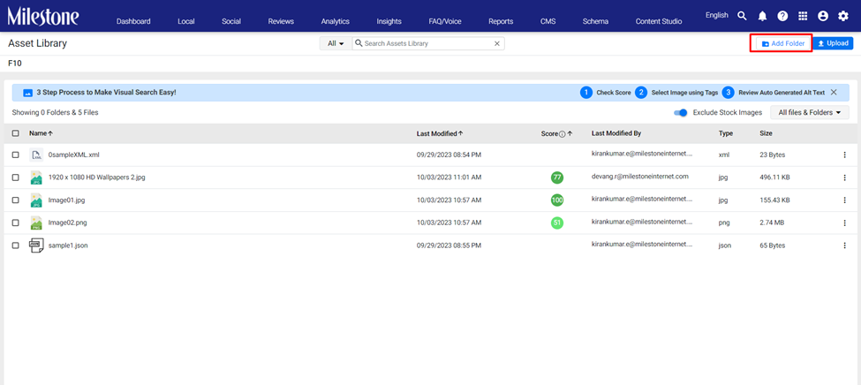Open the file sample1.json
This screenshot has width=861, height=385.
(68, 245)
